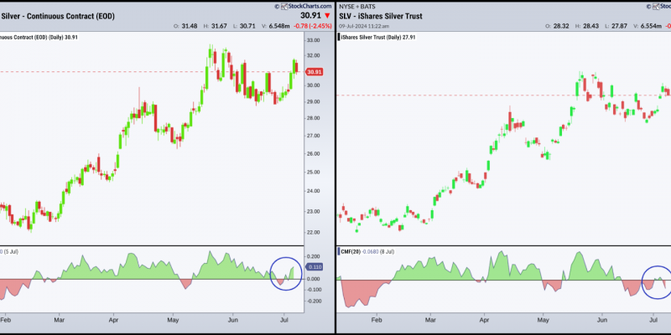Click the red down-triangle beside 30.91
This screenshot has height=335, width=671.
point(327,16)
